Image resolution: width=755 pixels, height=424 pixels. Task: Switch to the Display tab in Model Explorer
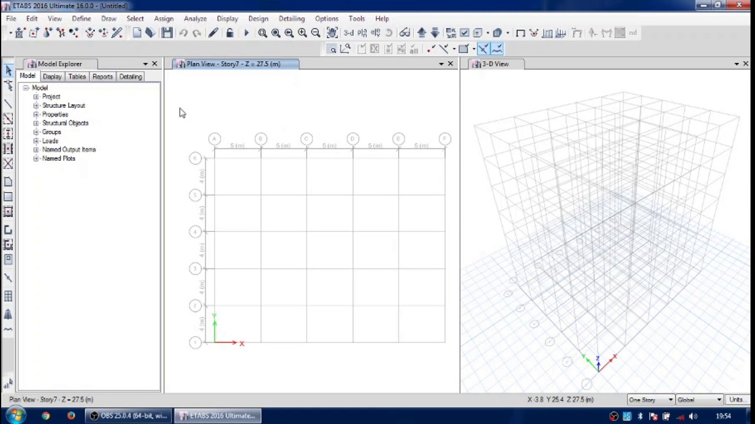pyautogui.click(x=52, y=77)
